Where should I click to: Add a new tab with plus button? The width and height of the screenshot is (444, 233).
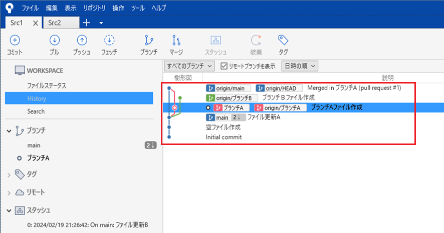pos(87,23)
